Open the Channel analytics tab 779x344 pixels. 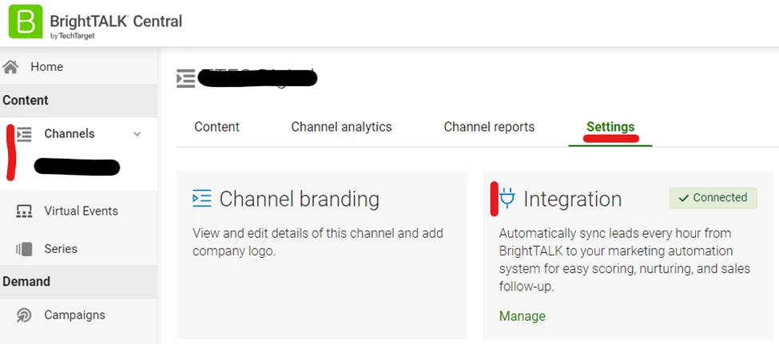(x=341, y=127)
